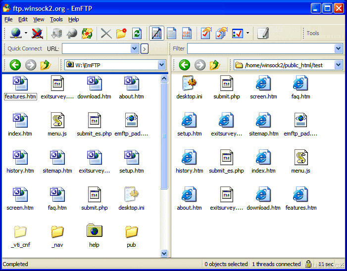The width and height of the screenshot is (347, 271).
Task: Click the Disconnect icon with red X
Action: pyautogui.click(x=37, y=33)
